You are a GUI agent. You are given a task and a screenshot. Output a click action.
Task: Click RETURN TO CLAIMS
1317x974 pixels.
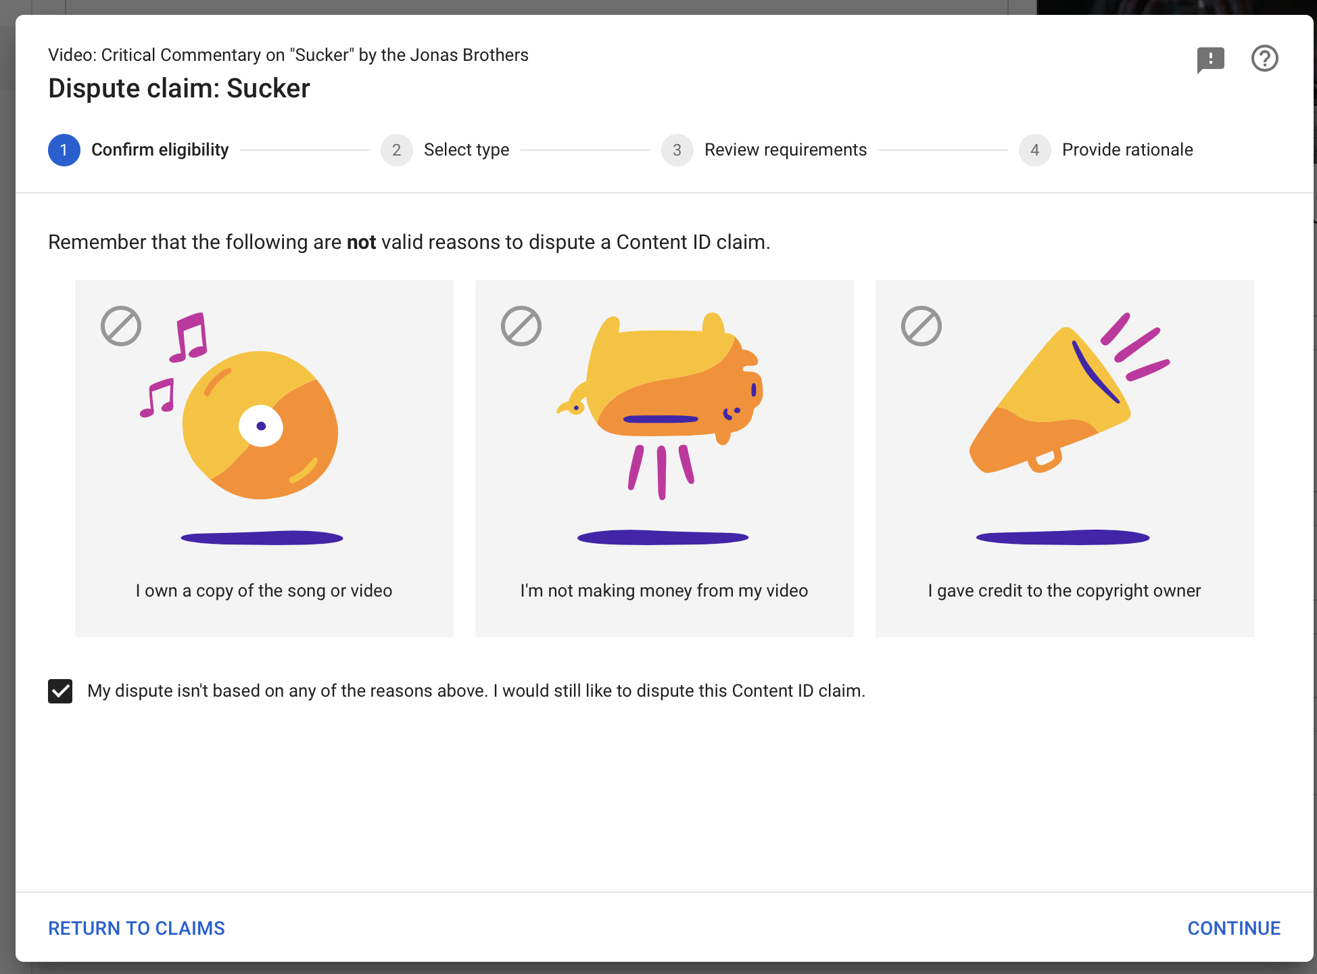[x=137, y=928]
